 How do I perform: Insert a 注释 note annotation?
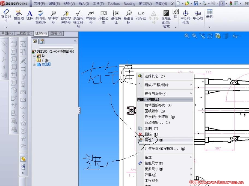pyautogui.click(x=30, y=15)
